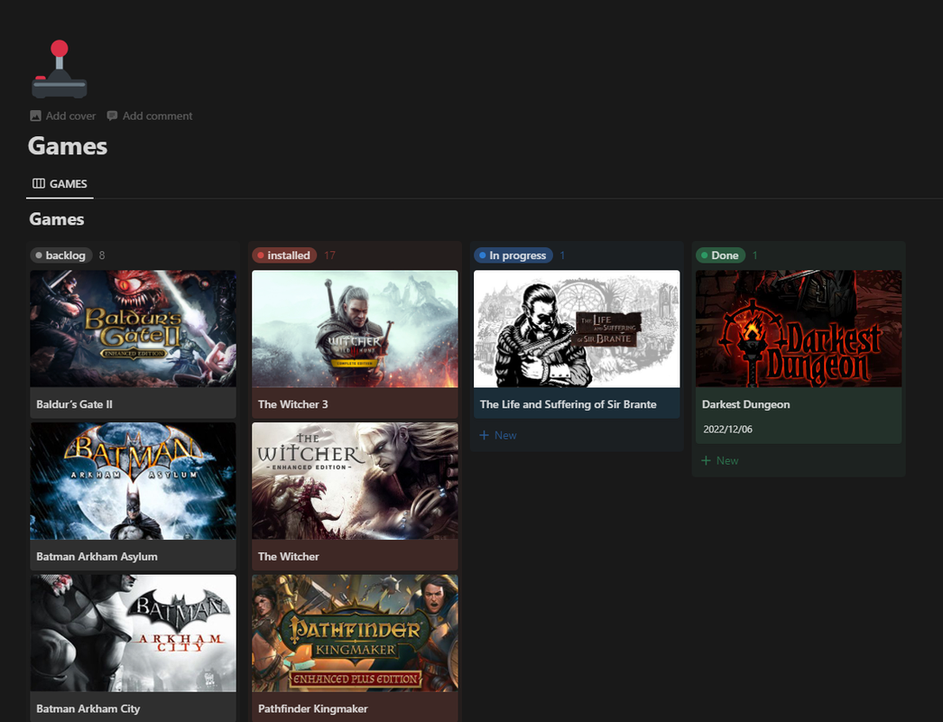Add New card in Done column

[x=720, y=460]
